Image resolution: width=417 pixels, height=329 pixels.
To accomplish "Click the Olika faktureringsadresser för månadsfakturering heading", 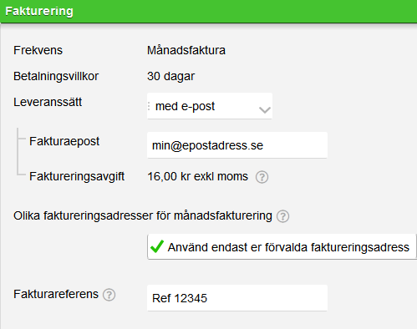I will tap(143, 216).
